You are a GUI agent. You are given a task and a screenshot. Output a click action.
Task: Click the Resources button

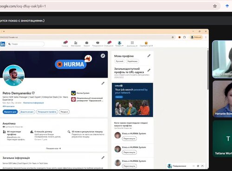pyautogui.click(x=64, y=112)
